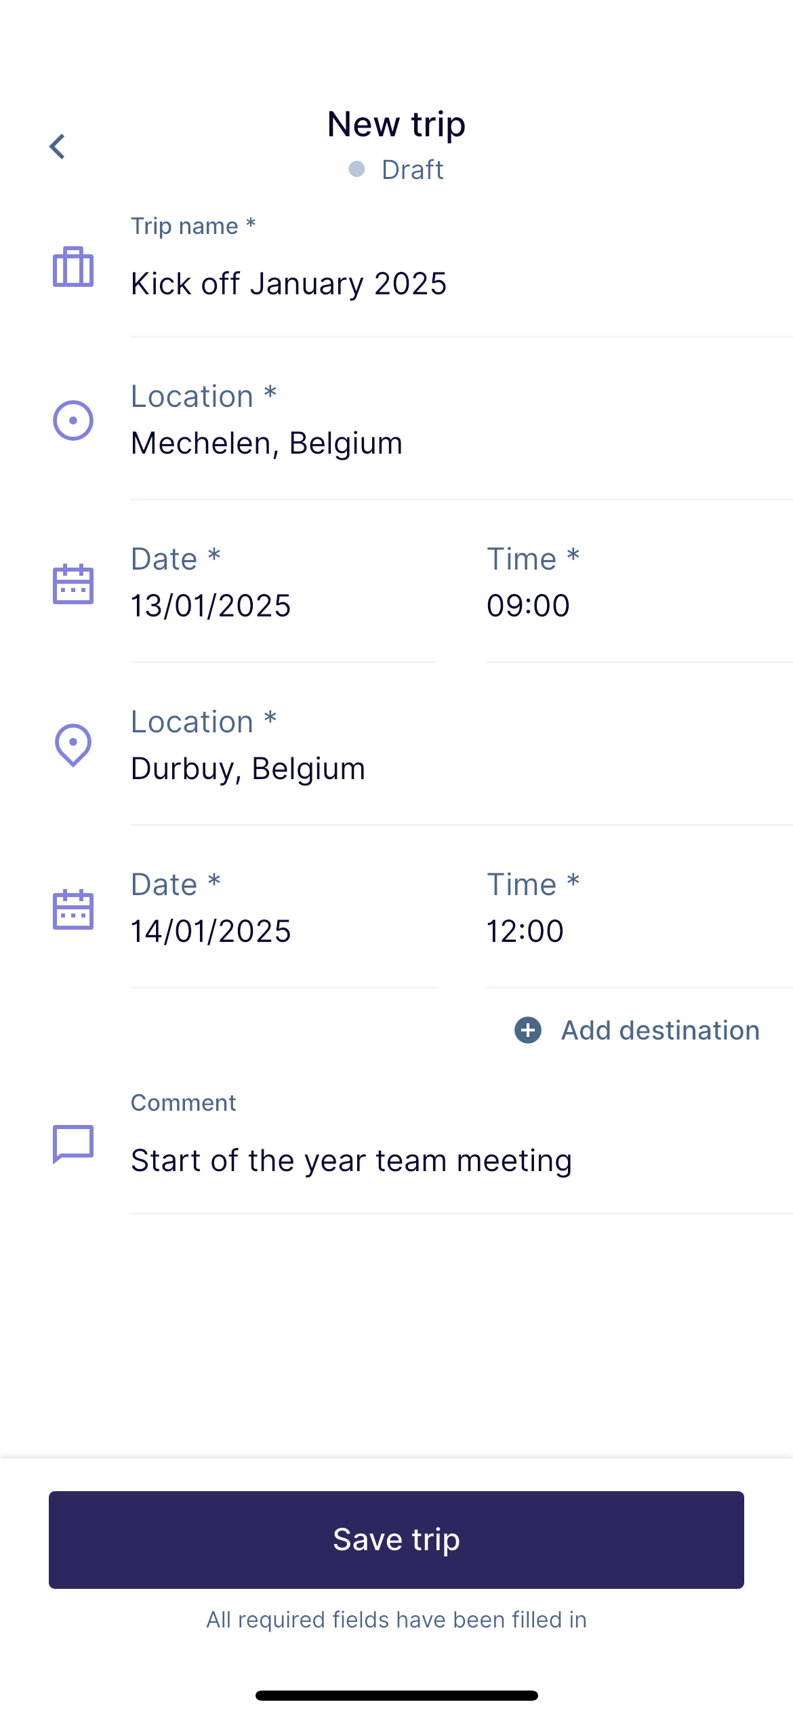Tap the New trip page title
Image resolution: width=793 pixels, height=1717 pixels.
pyautogui.click(x=396, y=125)
